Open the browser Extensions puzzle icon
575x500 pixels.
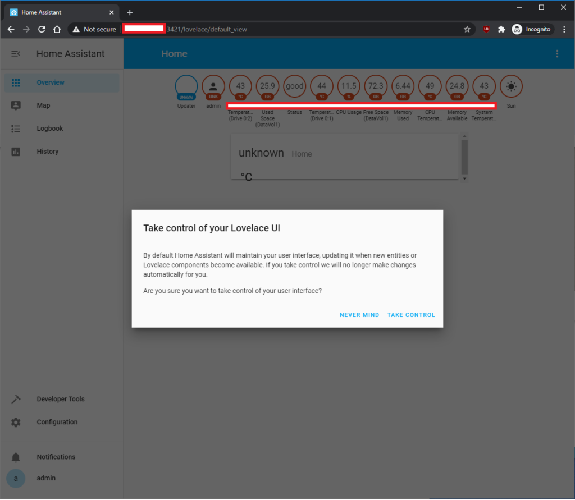pyautogui.click(x=501, y=29)
